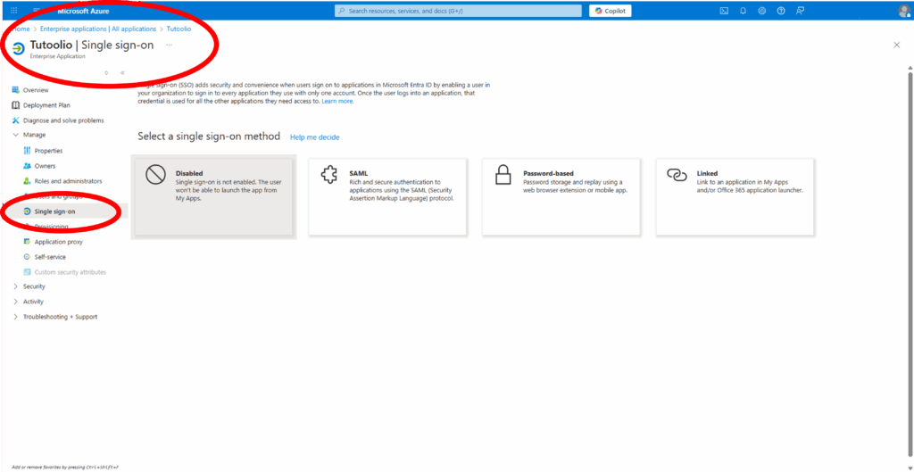Pick the Linked sign-on method card
914x472 pixels.
click(x=735, y=196)
